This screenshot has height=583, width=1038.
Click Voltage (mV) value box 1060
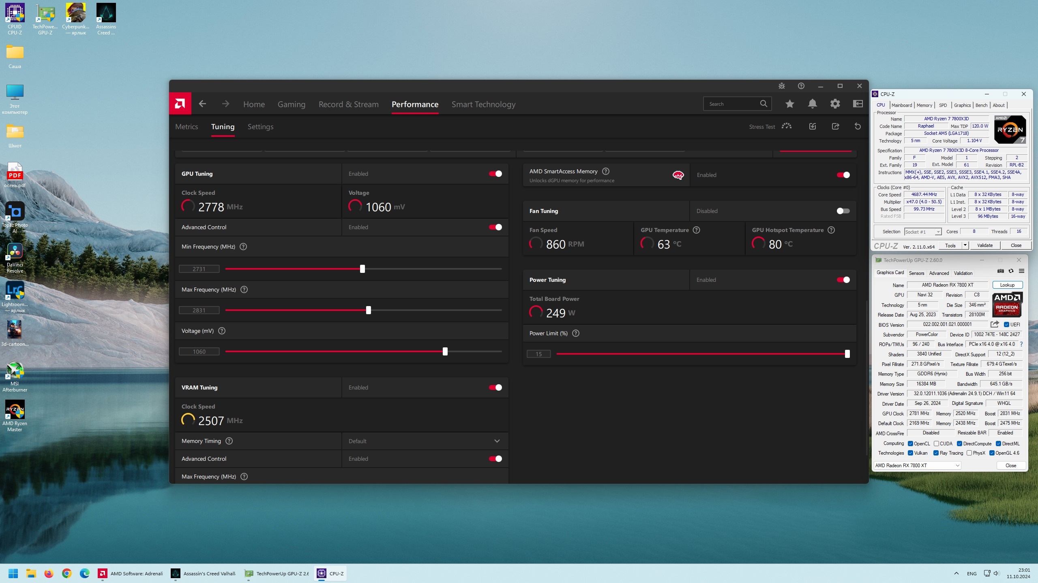coord(199,351)
